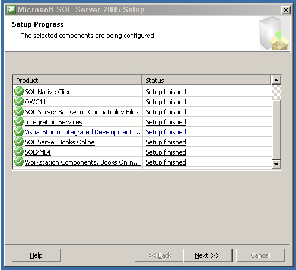View Setup finished status for Visual Studio row
Image resolution: width=296 pixels, height=270 pixels.
pyautogui.click(x=165, y=132)
